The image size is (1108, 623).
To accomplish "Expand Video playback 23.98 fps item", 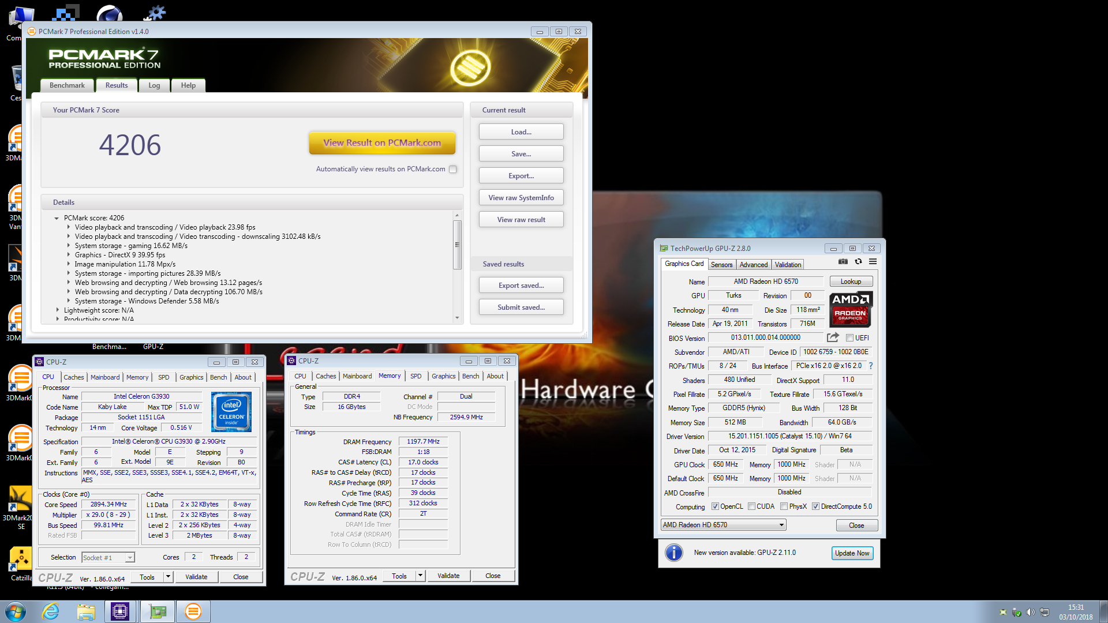I will pos(68,227).
